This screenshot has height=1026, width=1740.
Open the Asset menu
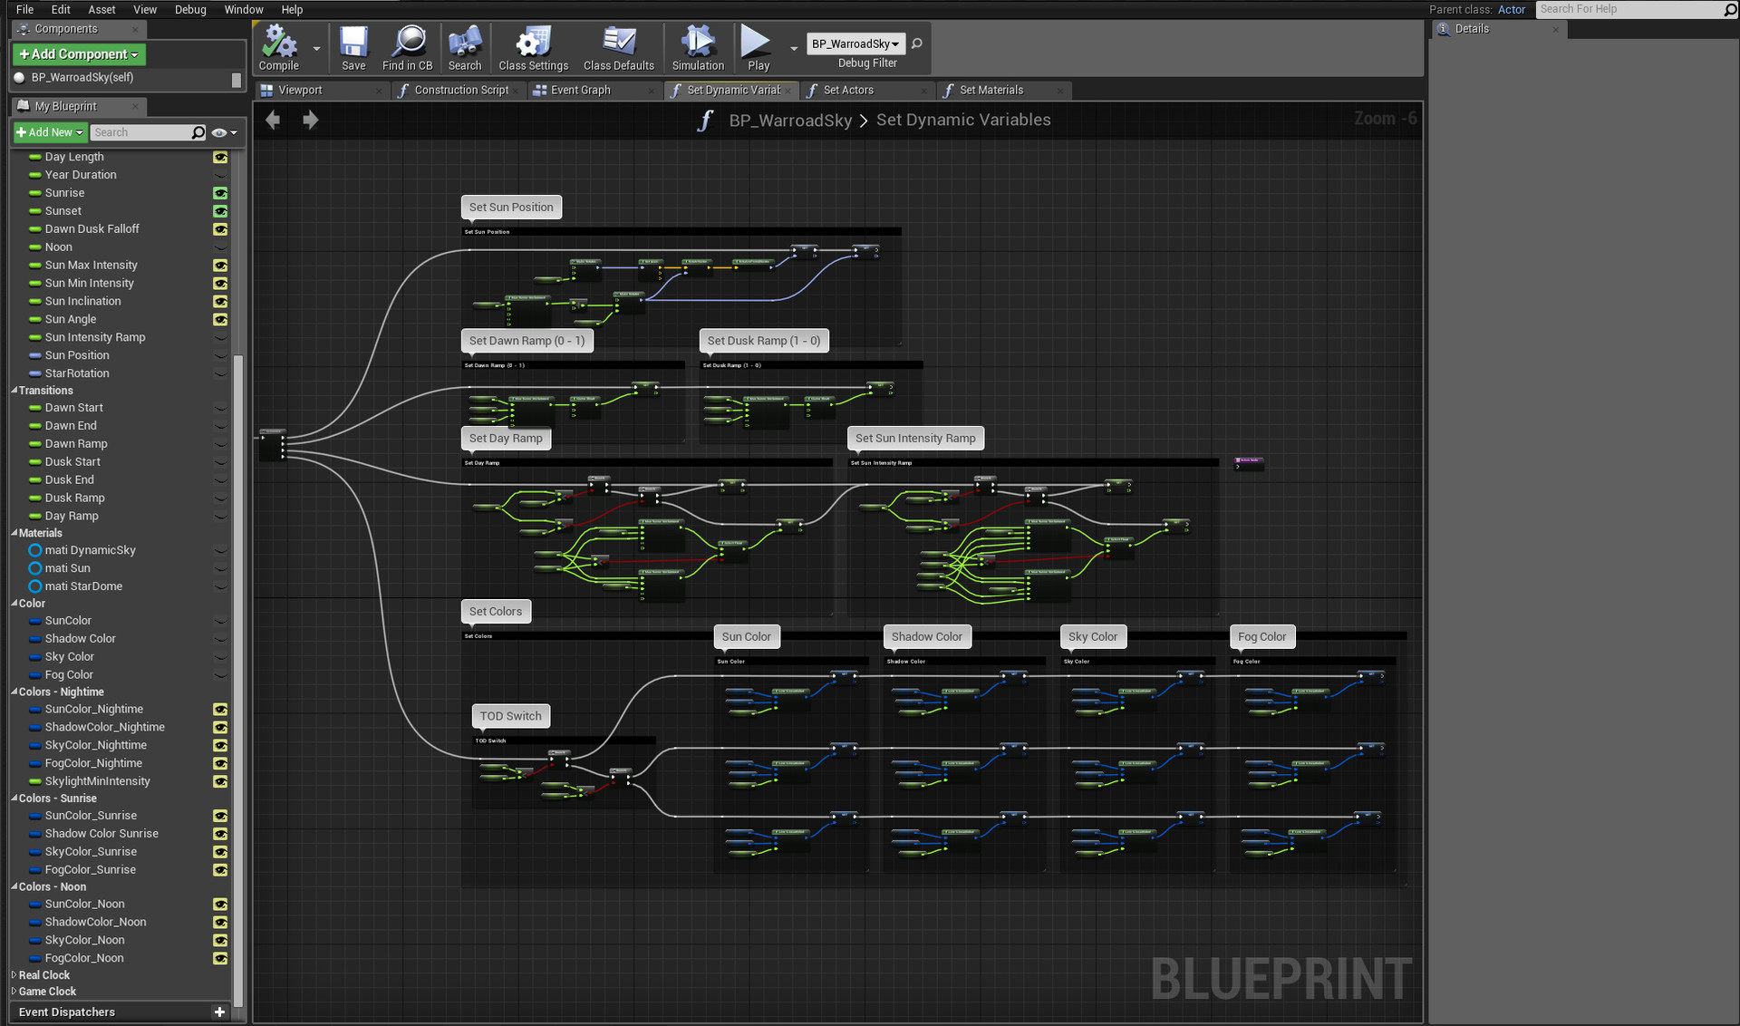(x=101, y=9)
